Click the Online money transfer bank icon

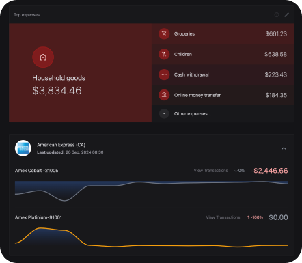[164, 95]
